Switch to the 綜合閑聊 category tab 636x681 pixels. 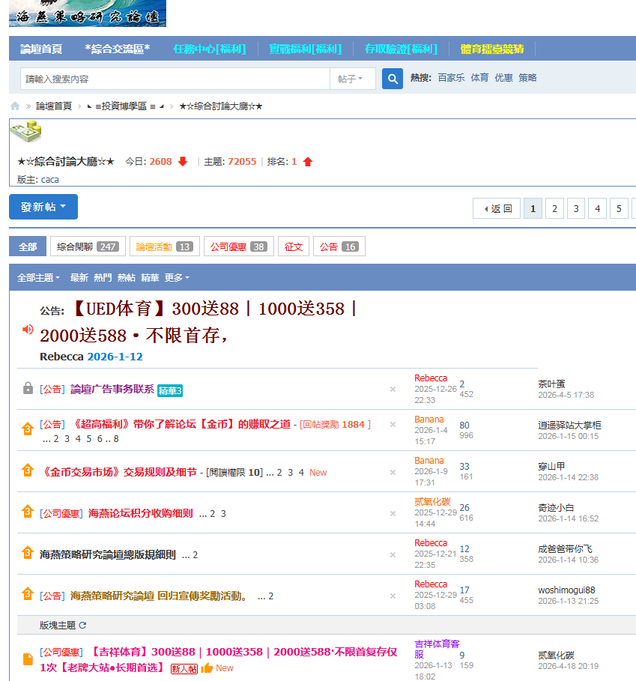(87, 246)
